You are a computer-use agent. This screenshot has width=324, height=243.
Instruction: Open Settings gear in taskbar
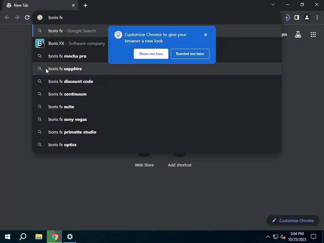pyautogui.click(x=70, y=237)
